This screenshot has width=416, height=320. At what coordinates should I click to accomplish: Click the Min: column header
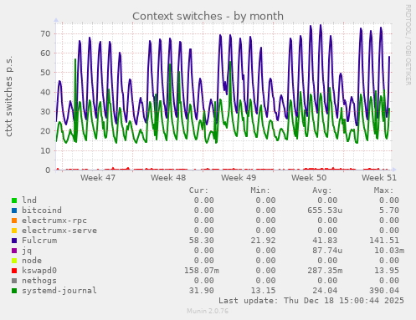click(x=260, y=190)
